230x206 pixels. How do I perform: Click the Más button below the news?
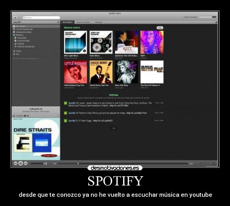point(114,128)
